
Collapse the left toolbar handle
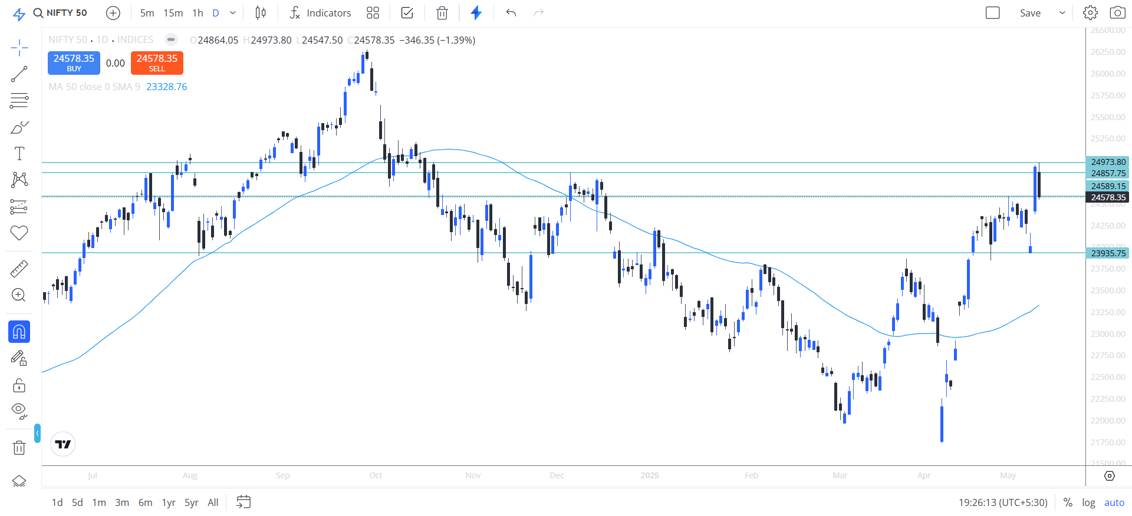point(37,434)
